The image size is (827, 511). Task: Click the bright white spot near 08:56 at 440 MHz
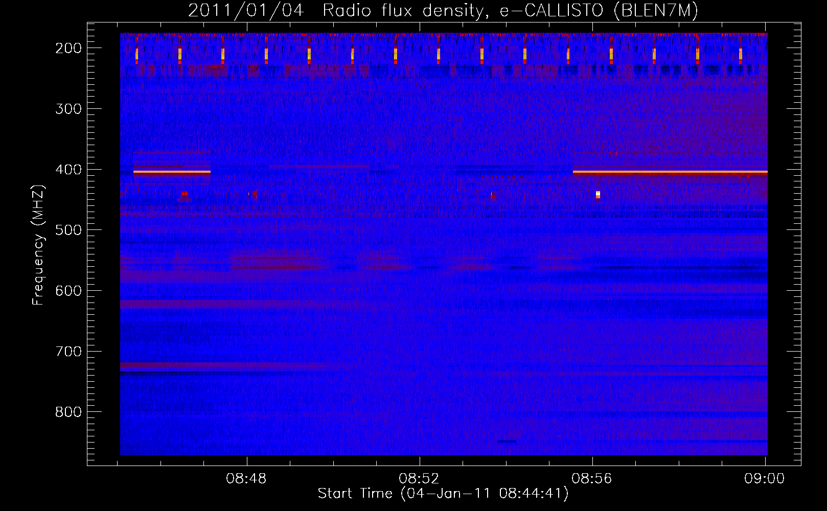coord(598,194)
